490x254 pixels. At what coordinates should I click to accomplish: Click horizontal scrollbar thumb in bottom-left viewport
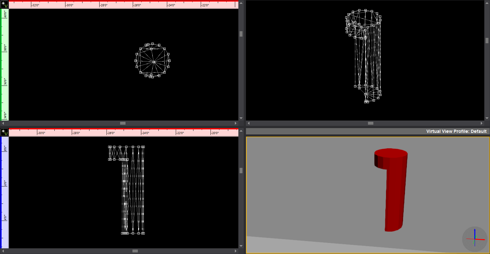135,251
